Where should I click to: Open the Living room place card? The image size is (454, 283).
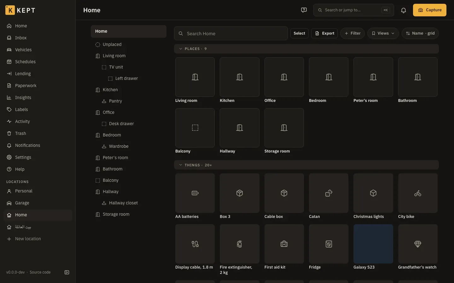(195, 80)
